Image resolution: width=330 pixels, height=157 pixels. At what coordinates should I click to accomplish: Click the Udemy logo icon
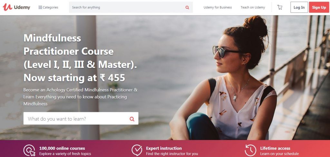[x=7, y=7]
